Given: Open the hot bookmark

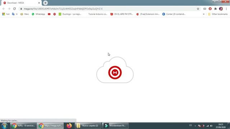Looking at the screenshot, I should click(x=6, y=14).
